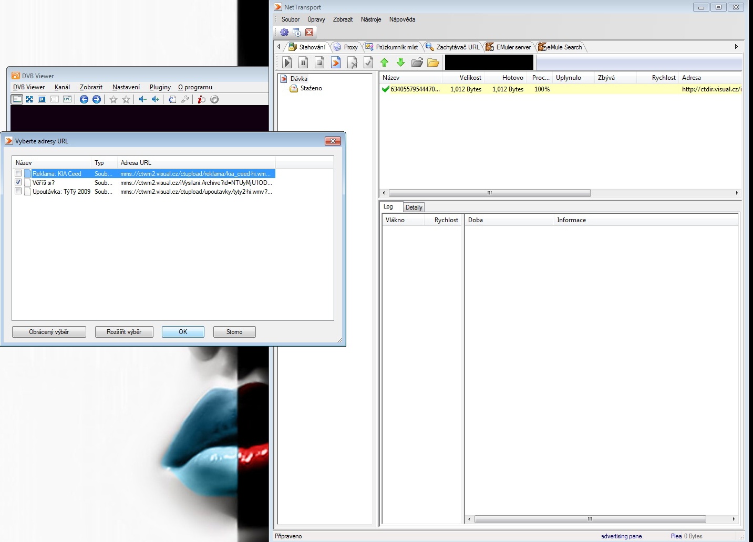Click Rozšířit výběr button

tap(124, 332)
